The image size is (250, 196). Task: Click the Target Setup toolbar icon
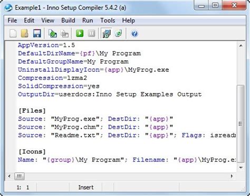[107, 33]
